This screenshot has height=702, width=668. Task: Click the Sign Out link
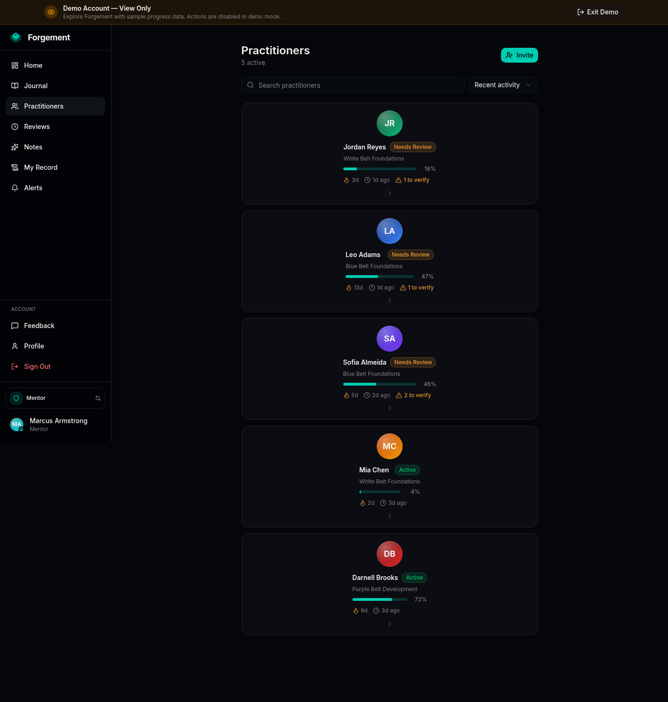click(x=55, y=367)
